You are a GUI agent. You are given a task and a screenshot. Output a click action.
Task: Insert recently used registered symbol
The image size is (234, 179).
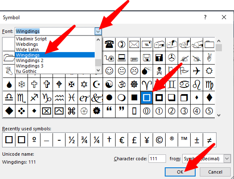click(x=171, y=140)
